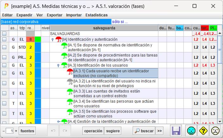Tick the checkbox for the [IA.3.2] row
The width and height of the screenshot is (223, 138).
point(4,83)
